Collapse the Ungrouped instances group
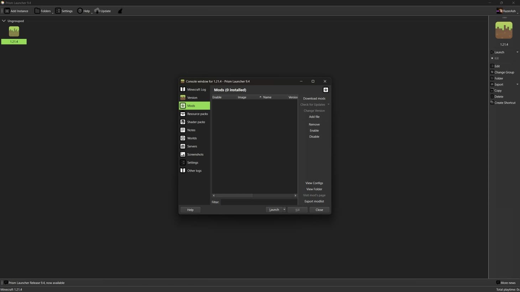520x292 pixels. tap(4, 21)
